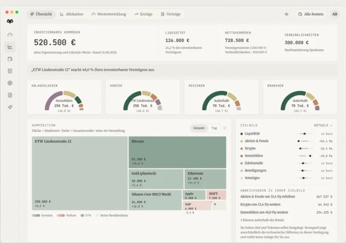This screenshot has width=346, height=243.
Task: Click the Verlust legend color swatch
Action: point(61,215)
